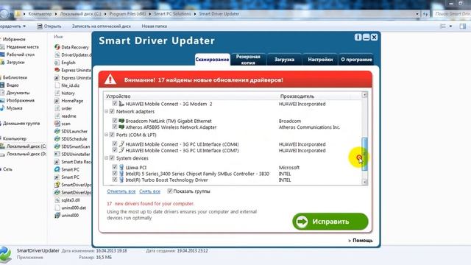Click the Data Recovery file icon in Explorer

click(57, 47)
